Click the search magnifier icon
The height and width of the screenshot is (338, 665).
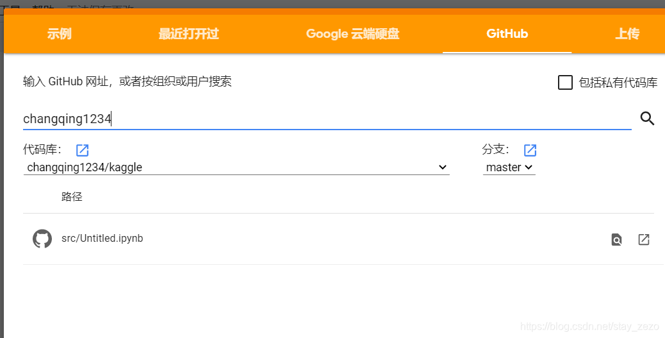(x=647, y=119)
